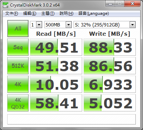143x130 pixels.
Task: Click the Seq read result 49.51
Action: click(x=56, y=47)
